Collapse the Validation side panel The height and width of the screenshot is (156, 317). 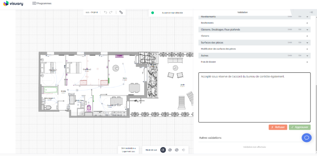coord(311,12)
